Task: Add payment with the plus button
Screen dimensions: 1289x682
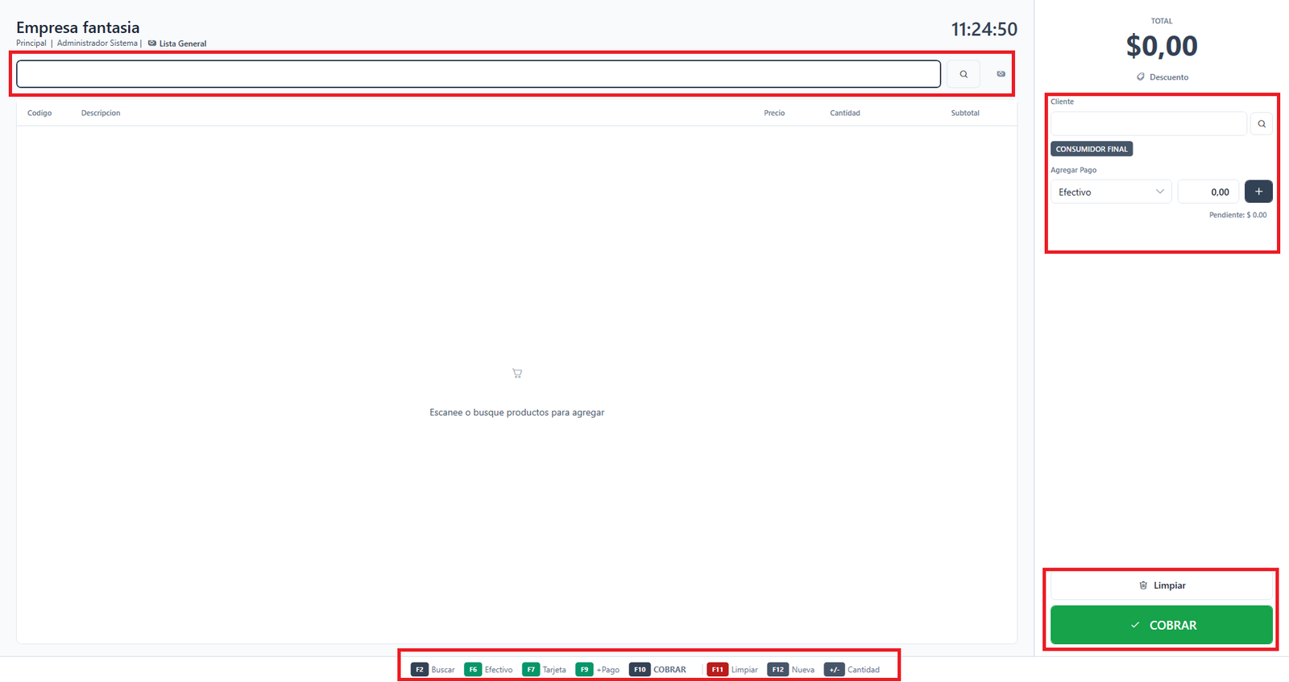Action: [1258, 192]
